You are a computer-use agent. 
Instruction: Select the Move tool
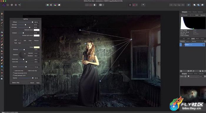[x=2, y=17]
